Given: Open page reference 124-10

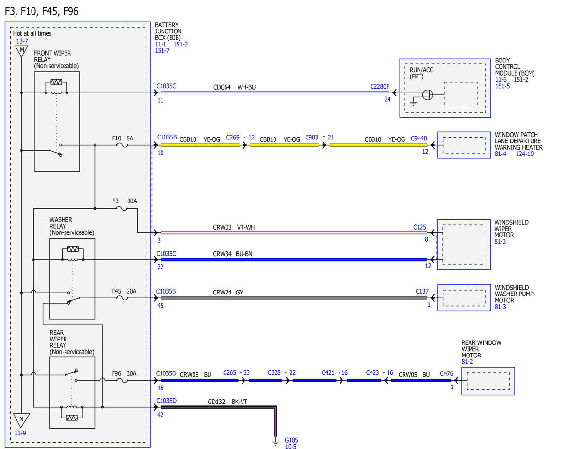Looking at the screenshot, I should (x=524, y=154).
